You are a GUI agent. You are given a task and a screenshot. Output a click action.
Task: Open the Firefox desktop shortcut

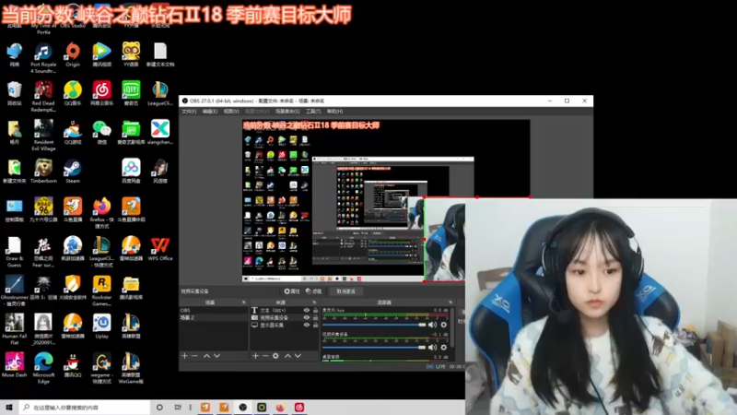click(101, 213)
